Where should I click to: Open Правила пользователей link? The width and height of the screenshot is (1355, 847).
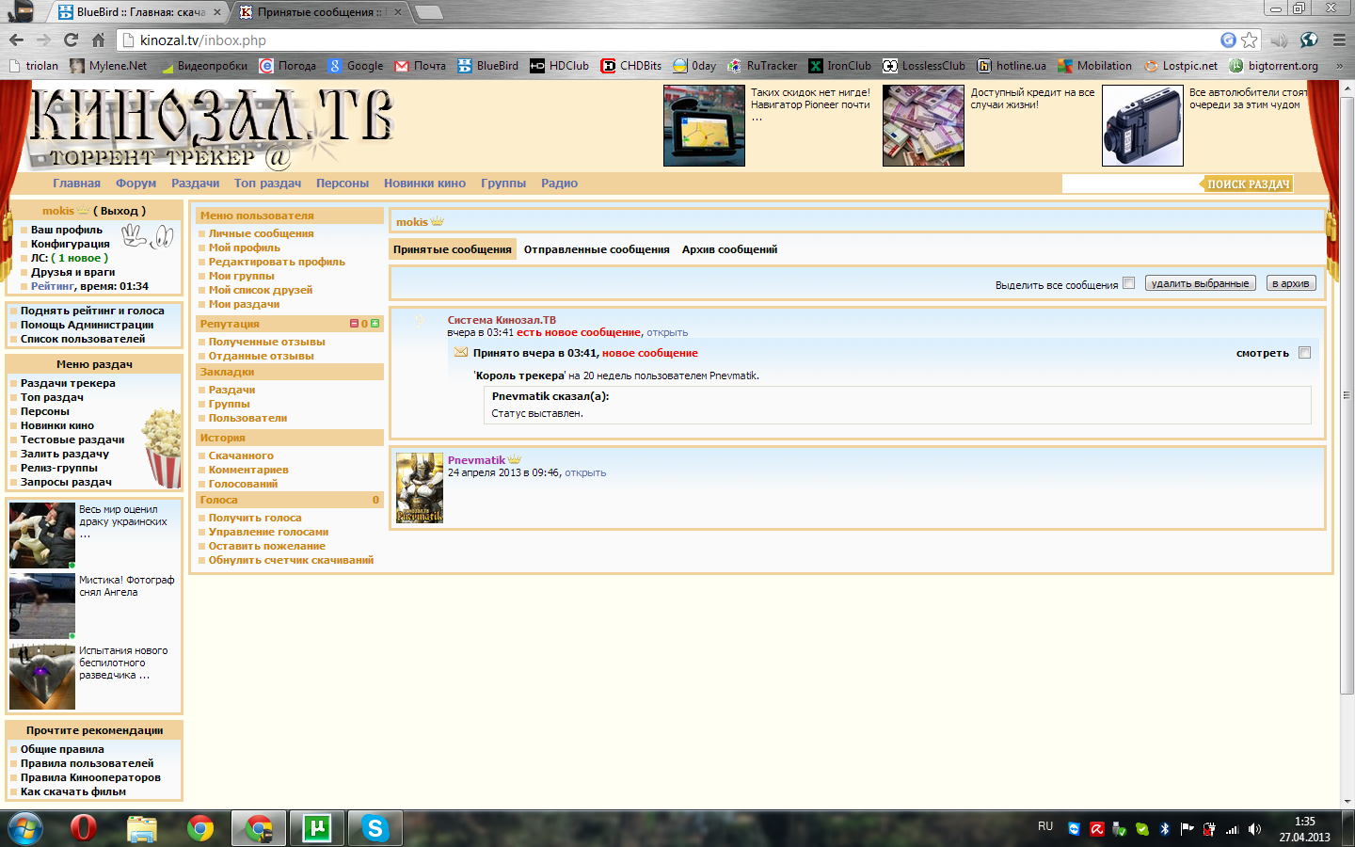coord(87,763)
